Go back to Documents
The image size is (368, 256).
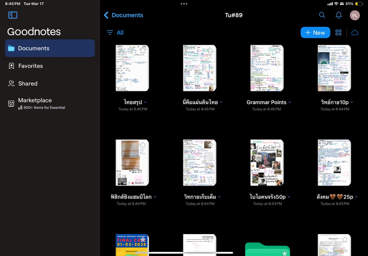pyautogui.click(x=124, y=15)
